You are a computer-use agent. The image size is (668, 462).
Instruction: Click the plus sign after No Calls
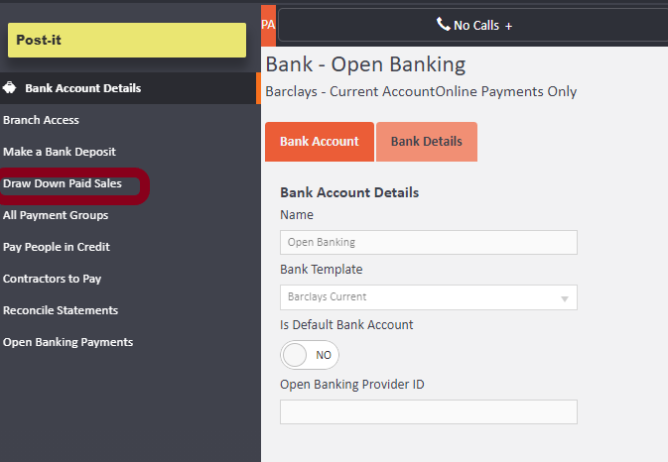(509, 26)
